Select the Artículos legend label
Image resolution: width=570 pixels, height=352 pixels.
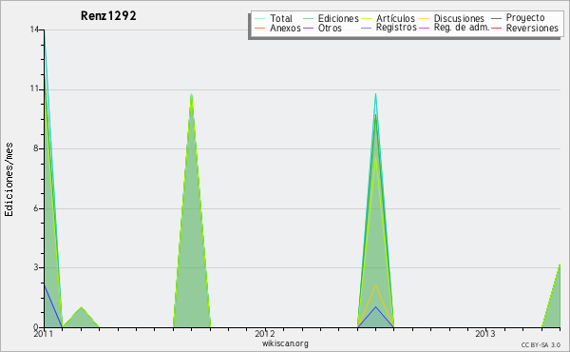[395, 18]
